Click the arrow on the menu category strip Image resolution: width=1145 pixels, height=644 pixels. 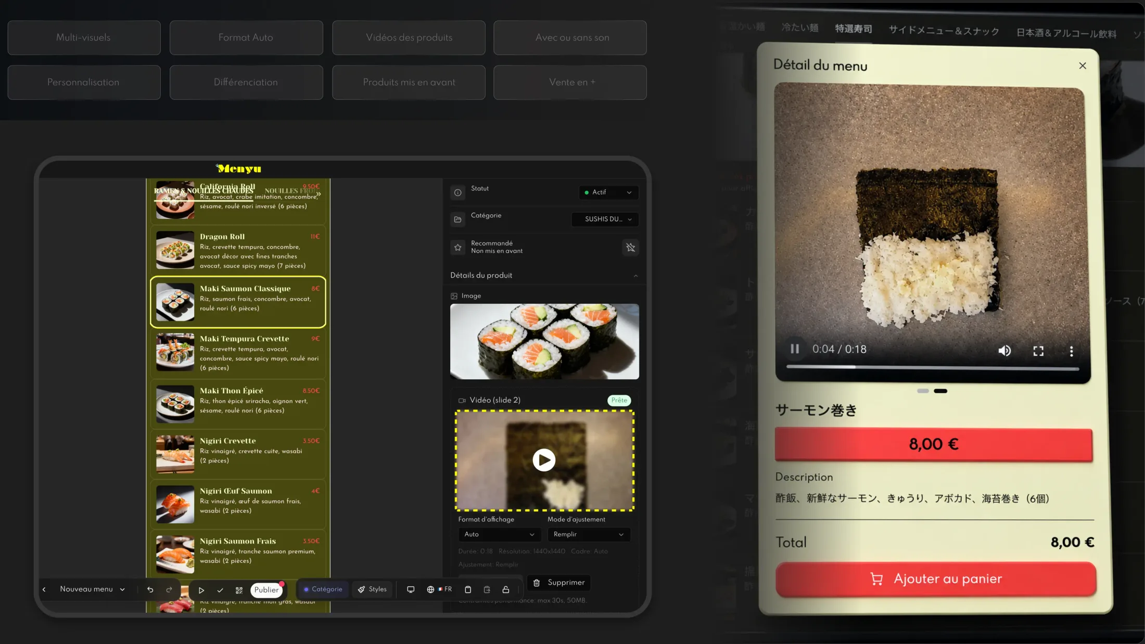pyautogui.click(x=319, y=194)
